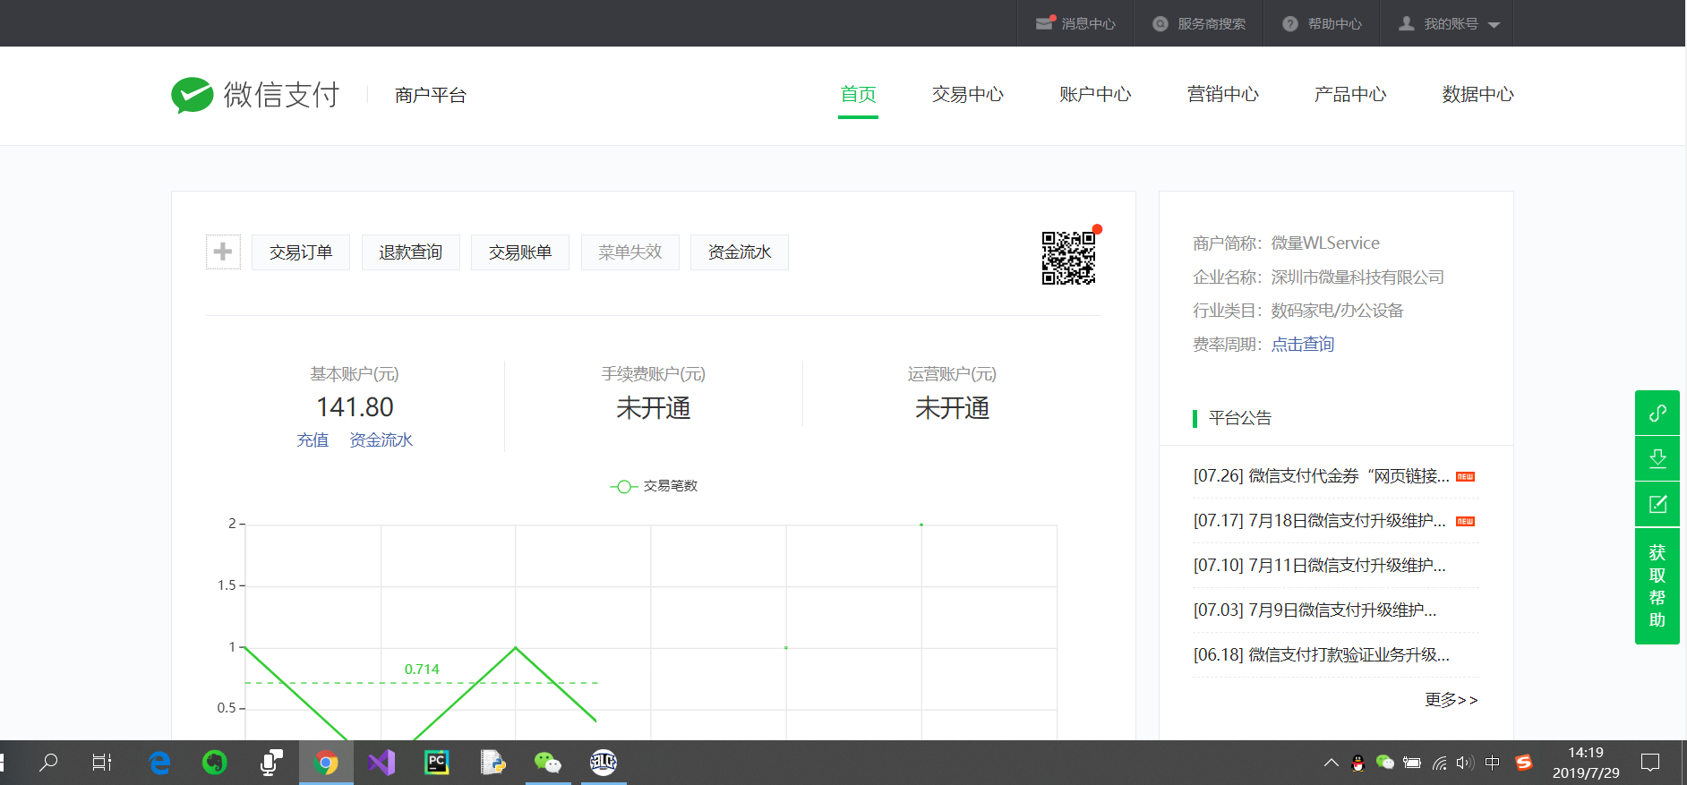Open WeChat from the taskbar
1687x785 pixels.
pos(547,763)
